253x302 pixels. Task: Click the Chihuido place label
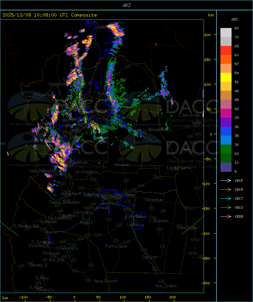pos(51,253)
